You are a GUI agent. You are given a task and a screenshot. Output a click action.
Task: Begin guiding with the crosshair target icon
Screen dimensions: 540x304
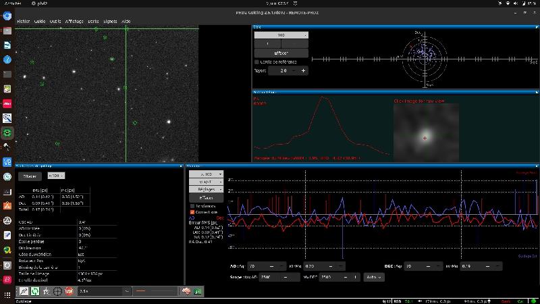(57, 291)
